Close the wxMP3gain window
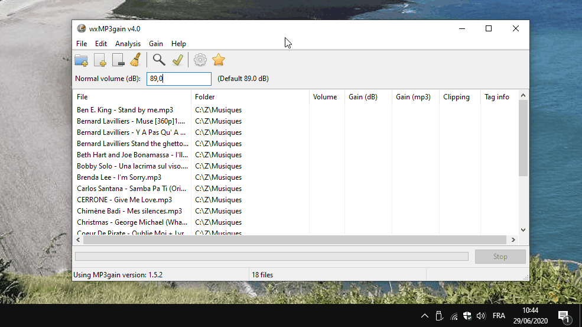Viewport: 582px width, 327px height. tap(516, 28)
